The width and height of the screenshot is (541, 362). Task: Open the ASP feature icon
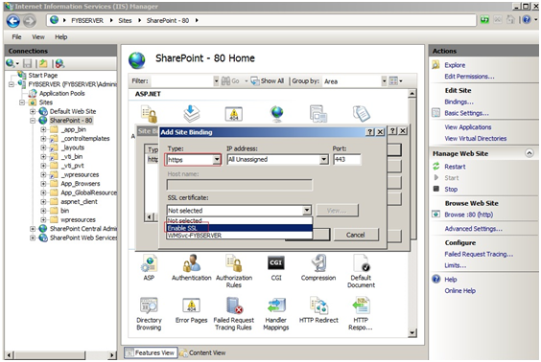click(149, 267)
